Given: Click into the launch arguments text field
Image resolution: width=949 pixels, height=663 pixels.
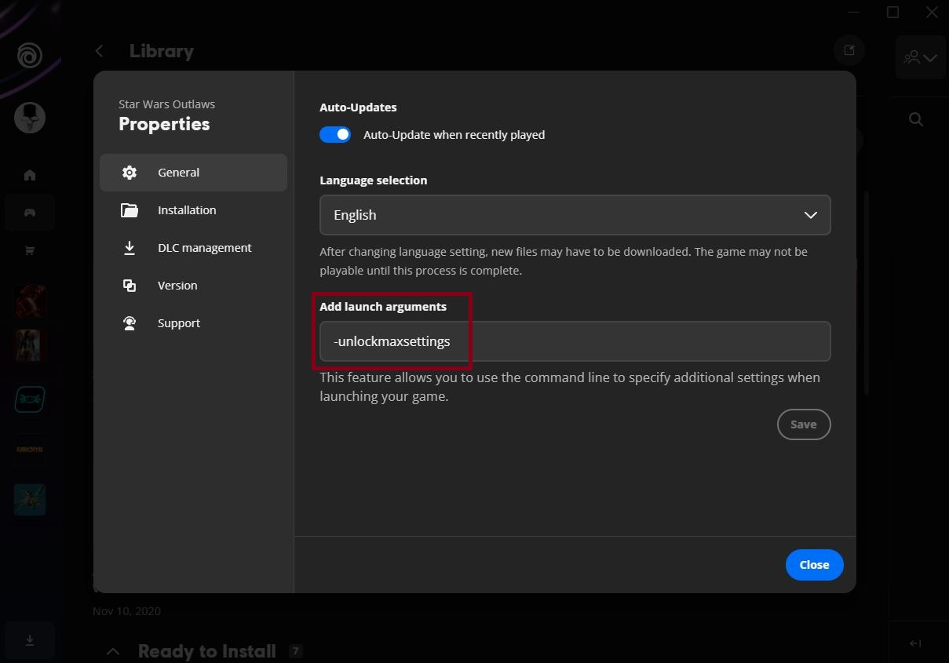Looking at the screenshot, I should tap(575, 341).
